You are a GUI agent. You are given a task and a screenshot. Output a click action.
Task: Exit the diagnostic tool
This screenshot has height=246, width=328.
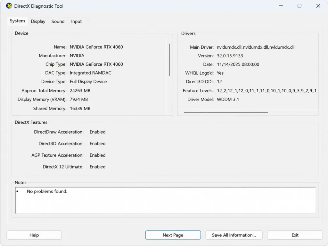tap(295, 235)
